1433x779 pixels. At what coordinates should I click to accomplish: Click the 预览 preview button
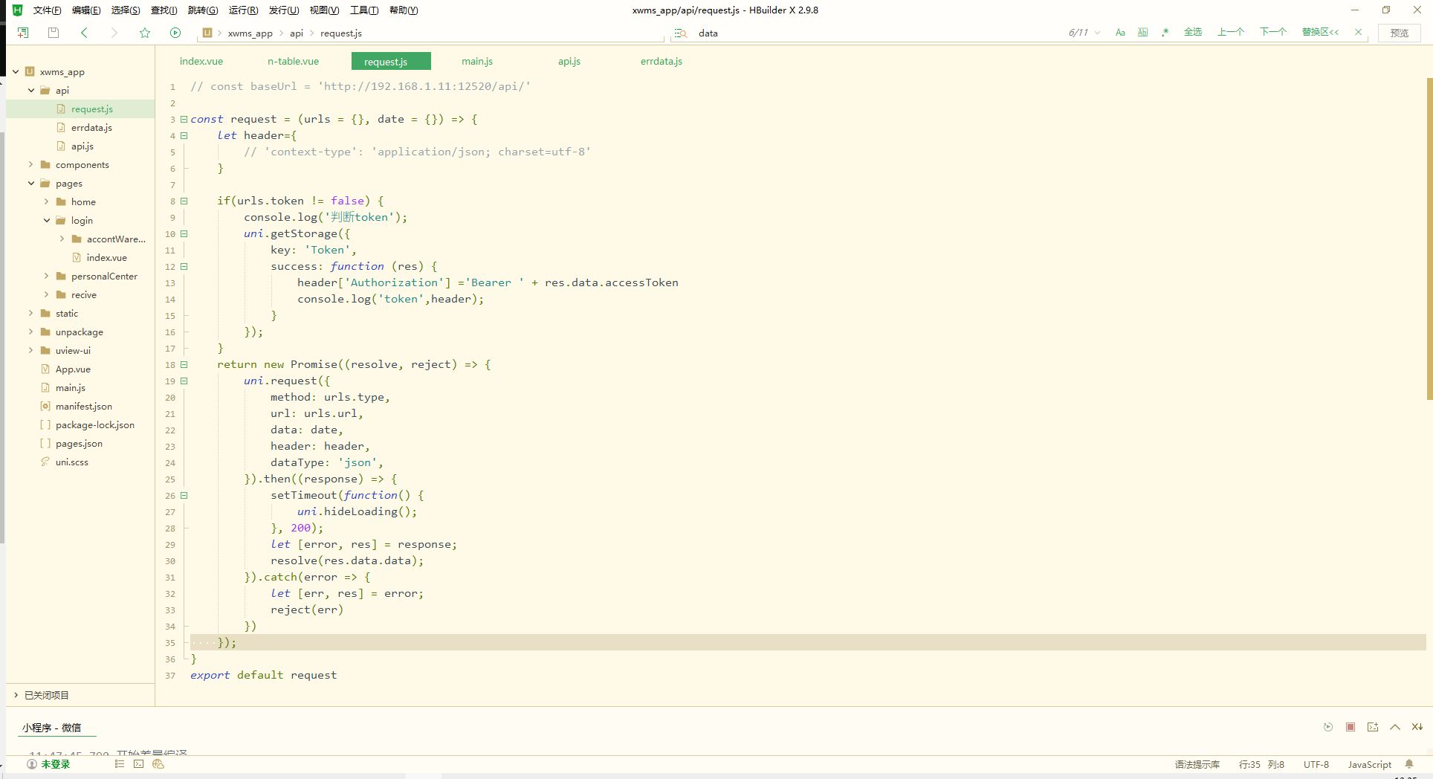[x=1400, y=33]
